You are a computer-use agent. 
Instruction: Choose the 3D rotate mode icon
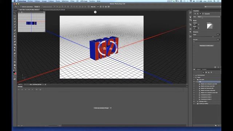[98, 7]
